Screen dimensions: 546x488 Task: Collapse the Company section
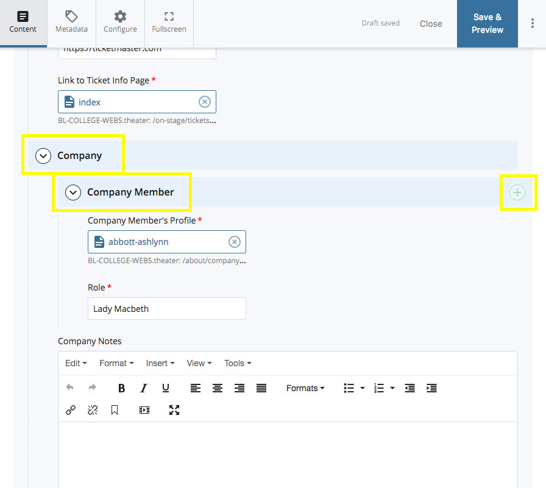[x=43, y=156]
